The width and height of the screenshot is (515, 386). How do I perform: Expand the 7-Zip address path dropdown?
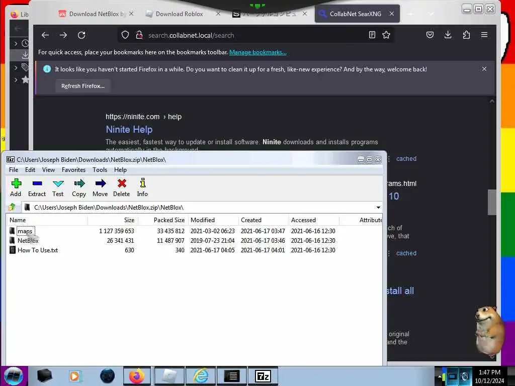pyautogui.click(x=378, y=208)
